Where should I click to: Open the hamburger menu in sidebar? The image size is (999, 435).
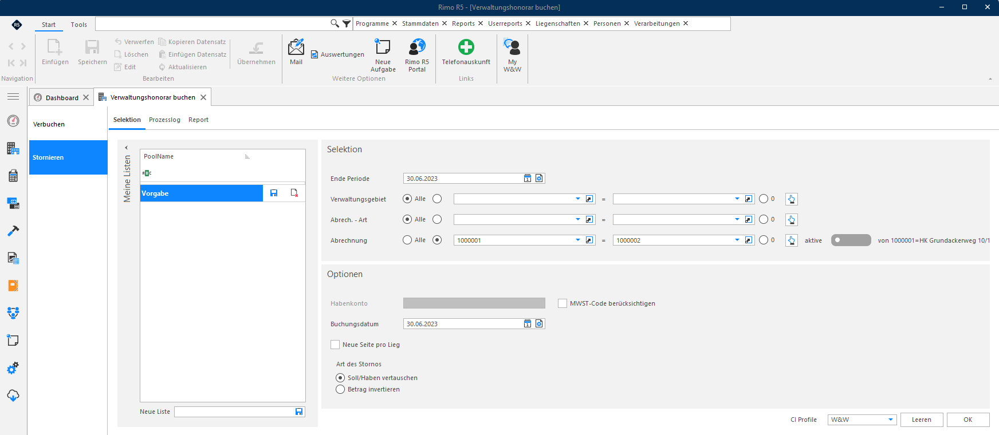pyautogui.click(x=13, y=97)
